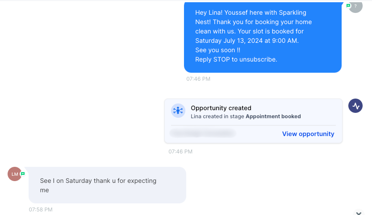Image resolution: width=372 pixels, height=215 pixels.
Task: Click the bold 'Appointment booked' stage text
Action: click(x=273, y=116)
